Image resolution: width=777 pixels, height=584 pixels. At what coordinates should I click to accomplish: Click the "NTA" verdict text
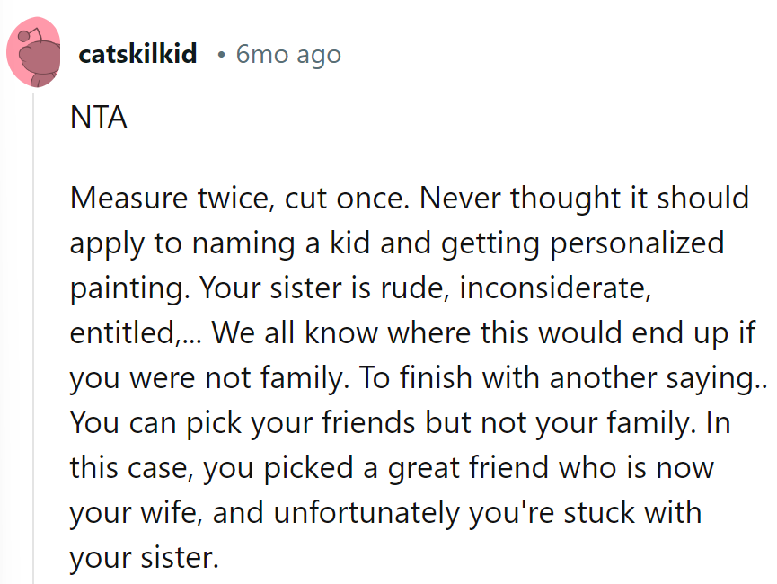point(98,119)
